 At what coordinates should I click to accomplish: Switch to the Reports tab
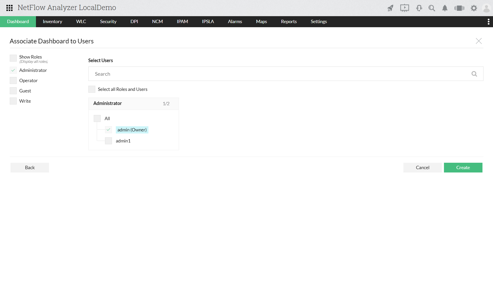pos(289,22)
